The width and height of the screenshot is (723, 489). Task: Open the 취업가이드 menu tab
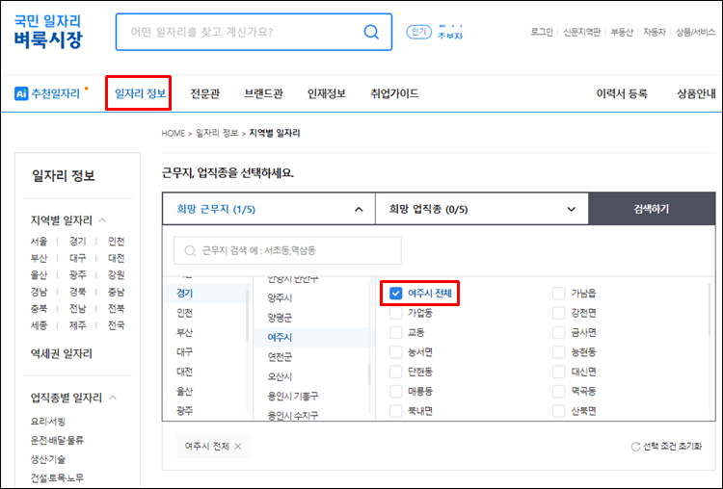tap(394, 94)
